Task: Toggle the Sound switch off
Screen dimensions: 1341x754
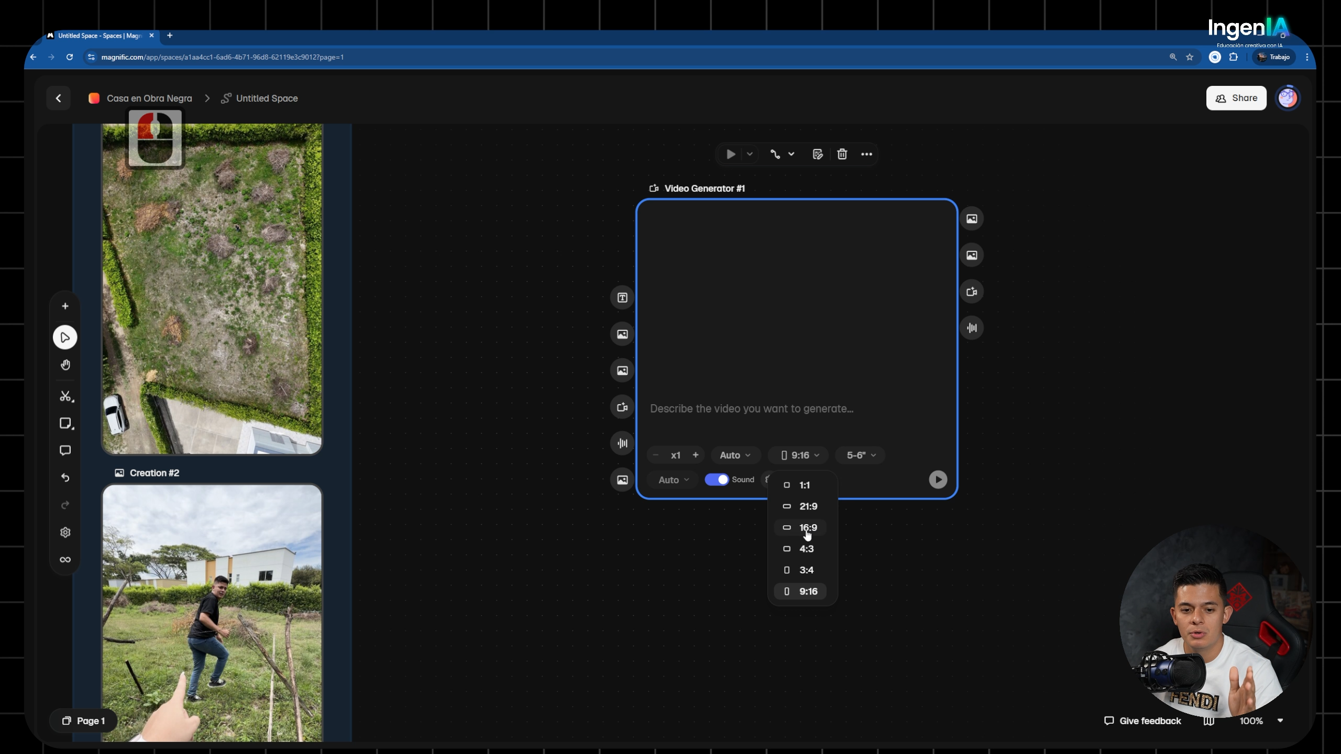Action: click(x=717, y=480)
